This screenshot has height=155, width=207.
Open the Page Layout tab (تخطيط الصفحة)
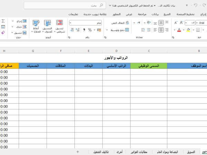[186, 14]
